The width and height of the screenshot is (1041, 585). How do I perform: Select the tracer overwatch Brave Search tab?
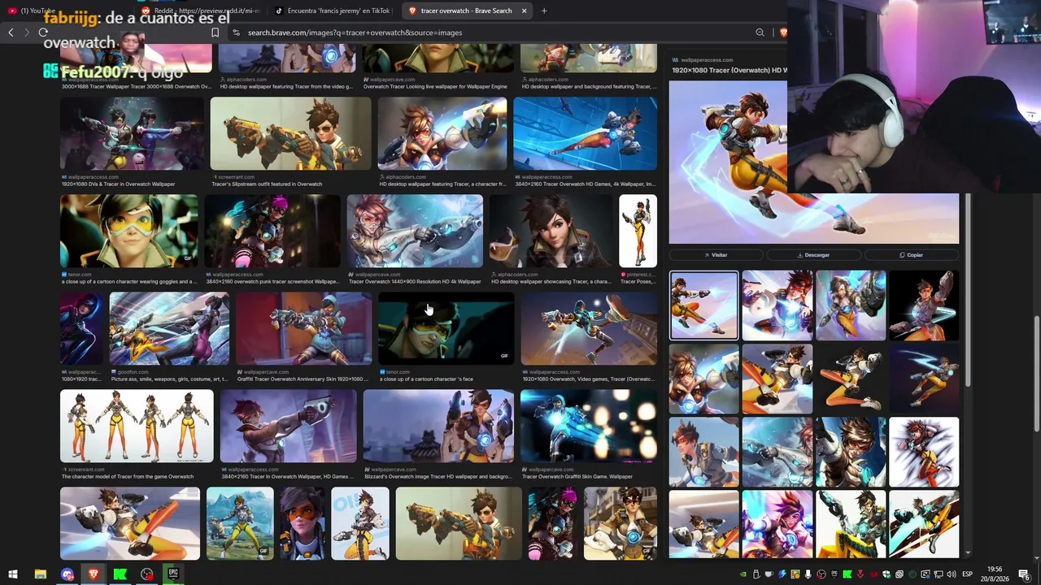pyautogui.click(x=467, y=11)
